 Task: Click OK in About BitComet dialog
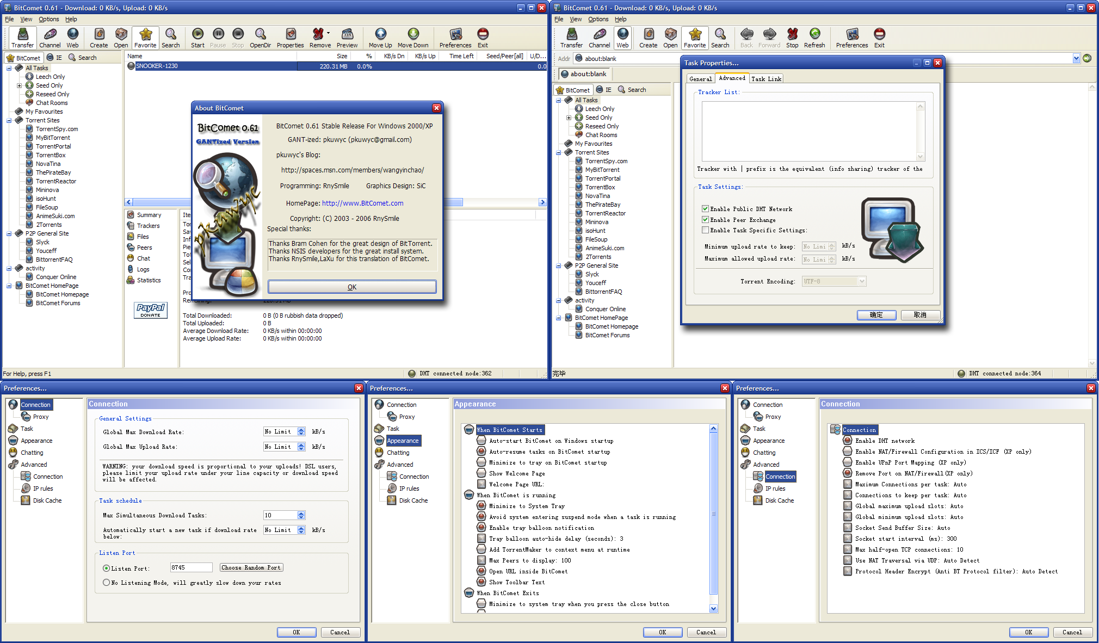[x=352, y=287]
